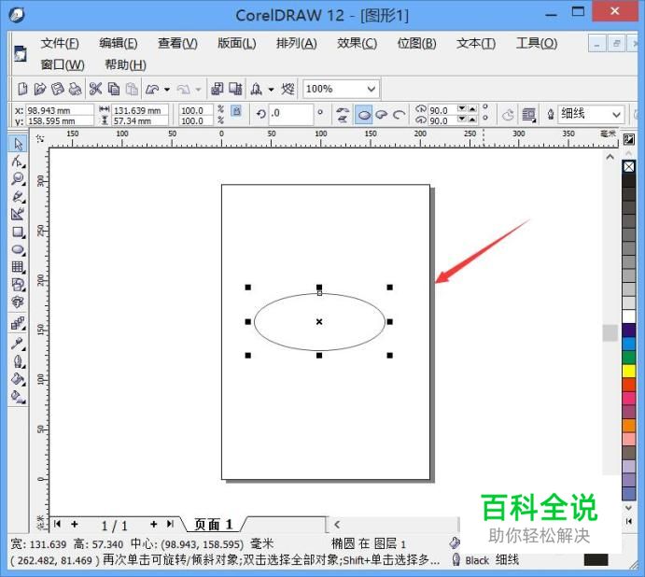Screen dimensions: 645x577
Task: Increase the starting angle value
Action: tap(472, 108)
